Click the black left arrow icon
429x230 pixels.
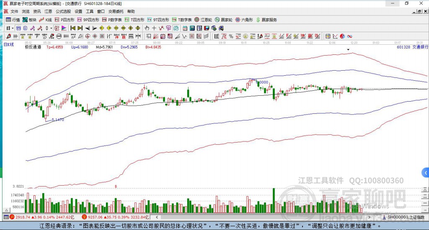point(88,28)
